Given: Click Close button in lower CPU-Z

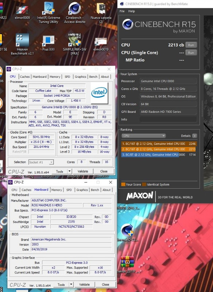Looking at the screenshot, I should [105, 284].
